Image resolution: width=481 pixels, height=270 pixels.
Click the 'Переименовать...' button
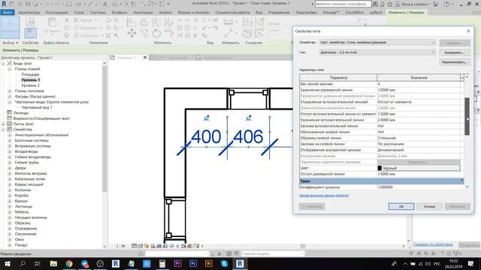(x=455, y=62)
